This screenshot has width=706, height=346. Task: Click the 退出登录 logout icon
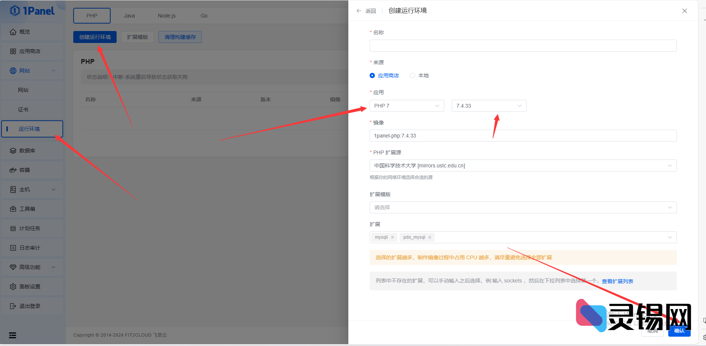click(x=13, y=306)
